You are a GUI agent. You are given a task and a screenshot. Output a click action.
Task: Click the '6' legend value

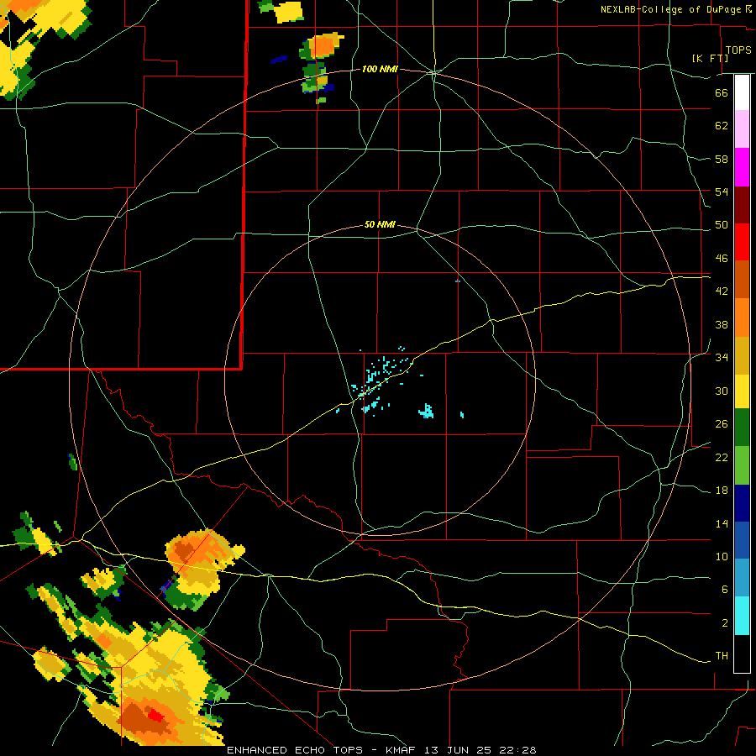coord(724,590)
